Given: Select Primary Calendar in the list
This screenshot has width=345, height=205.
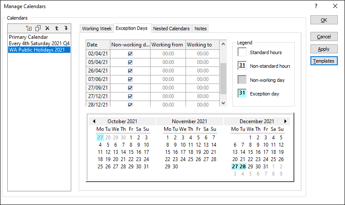Looking at the screenshot, I should point(28,37).
